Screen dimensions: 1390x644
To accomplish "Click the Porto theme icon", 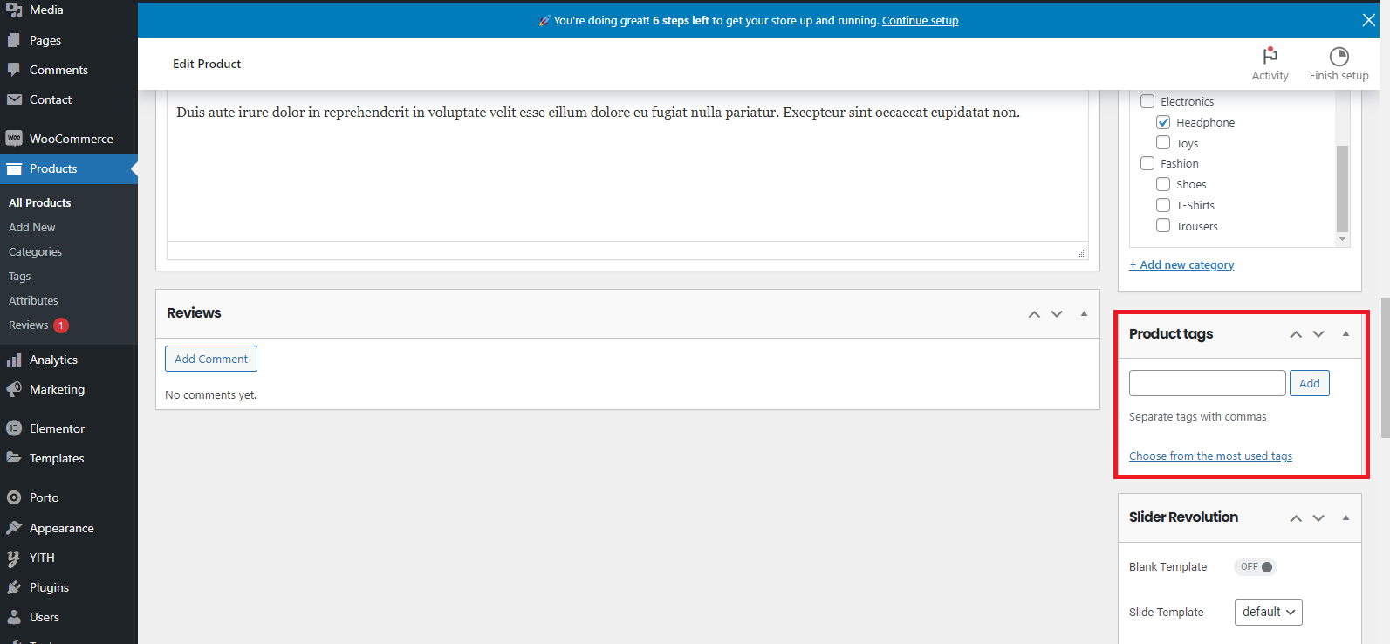I will click(14, 497).
